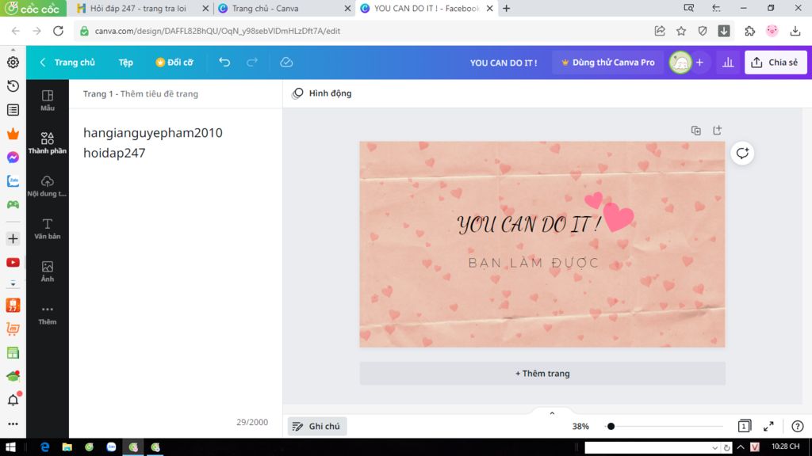
Task: Click the Chia sẻ share button
Action: point(776,62)
